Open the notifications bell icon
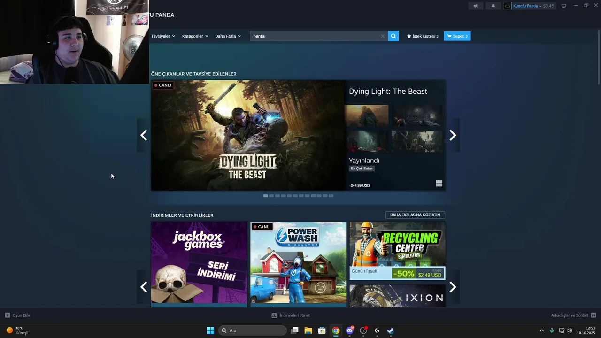Image resolution: width=601 pixels, height=338 pixels. tap(493, 6)
